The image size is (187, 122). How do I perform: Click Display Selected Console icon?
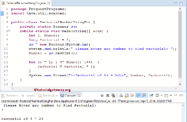point(157,95)
